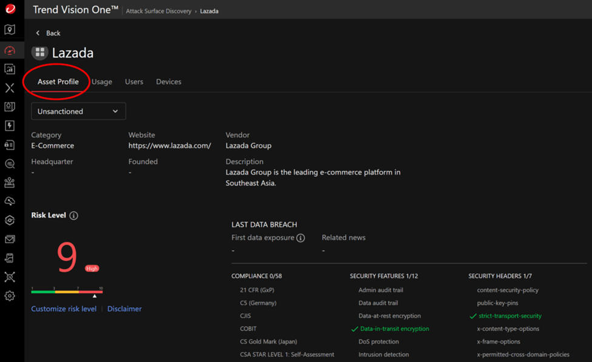Click the content-security-policy header entry

pos(508,290)
